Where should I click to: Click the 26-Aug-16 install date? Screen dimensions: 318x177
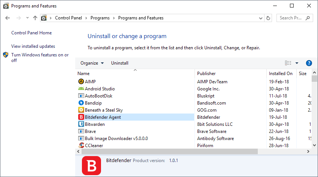[279, 138]
